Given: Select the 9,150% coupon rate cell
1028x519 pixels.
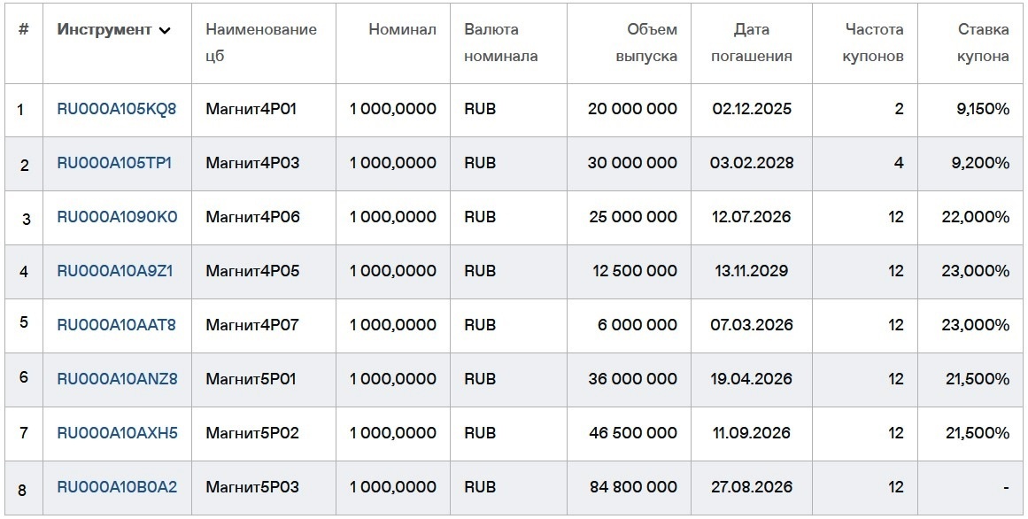Looking at the screenshot, I should (x=985, y=109).
